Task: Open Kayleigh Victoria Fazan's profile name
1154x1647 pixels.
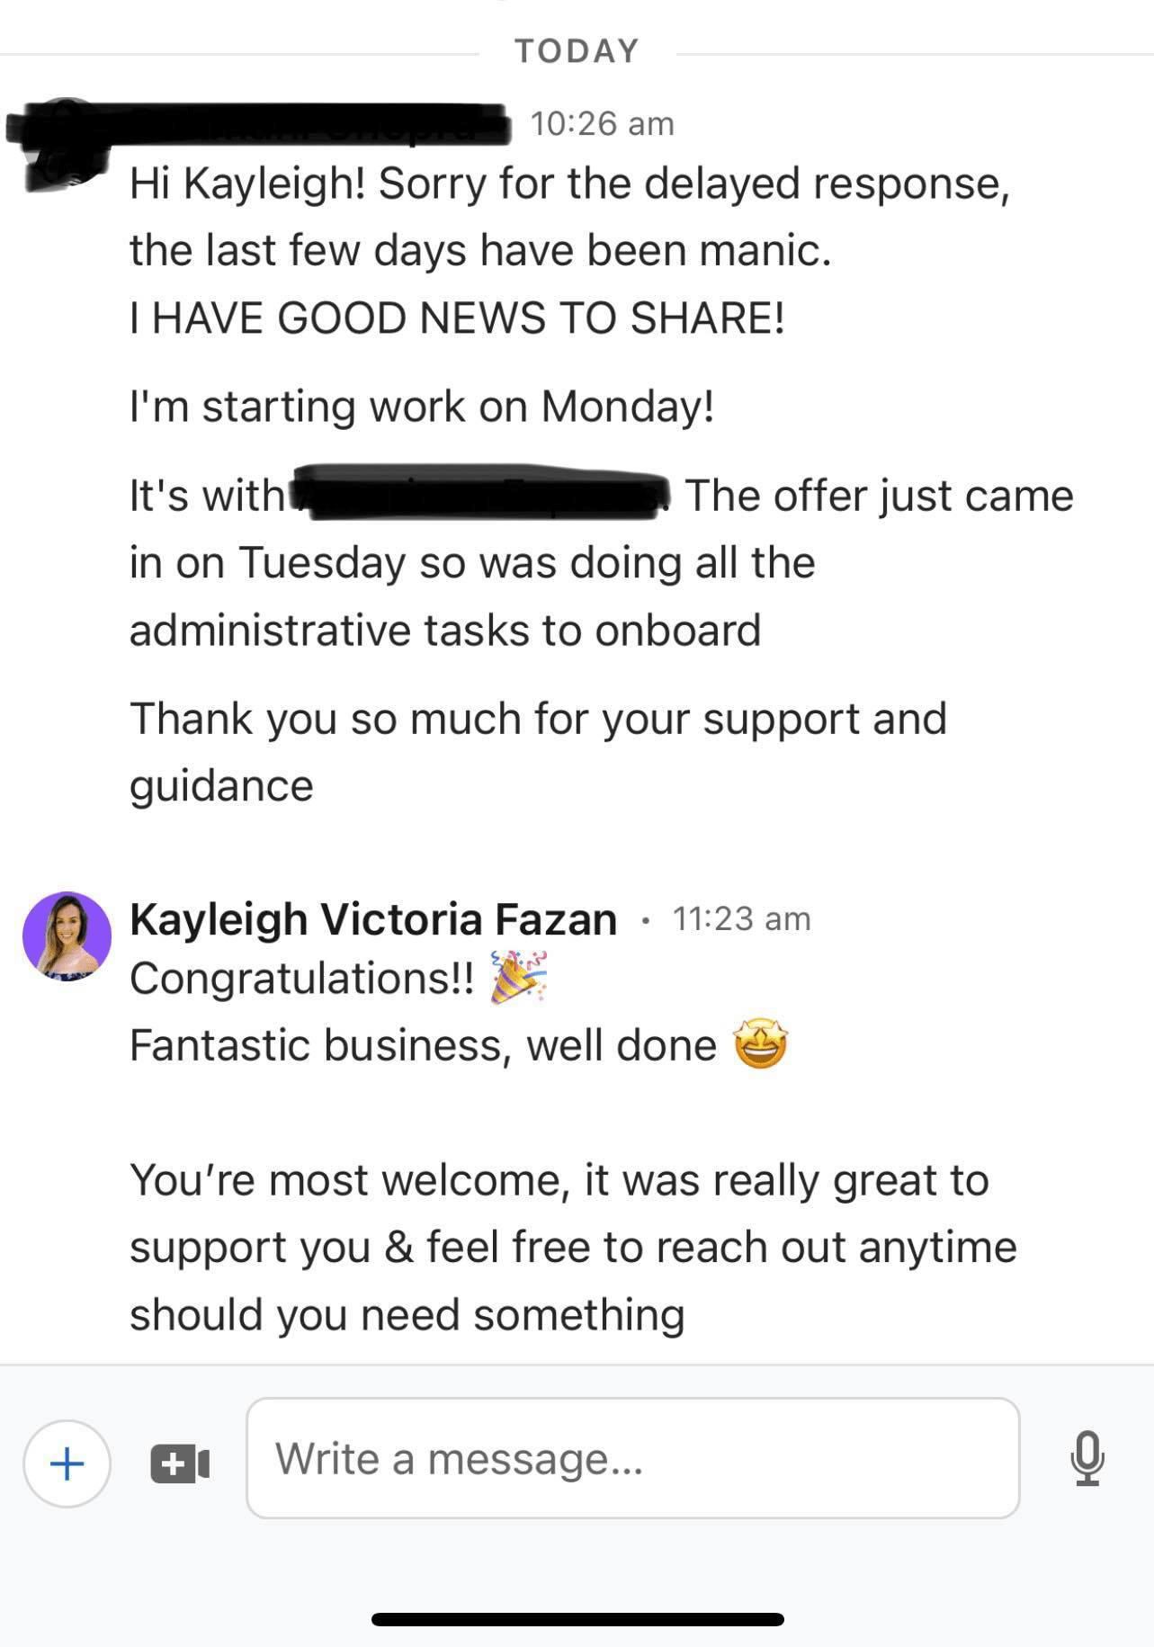Action: pyautogui.click(x=373, y=919)
